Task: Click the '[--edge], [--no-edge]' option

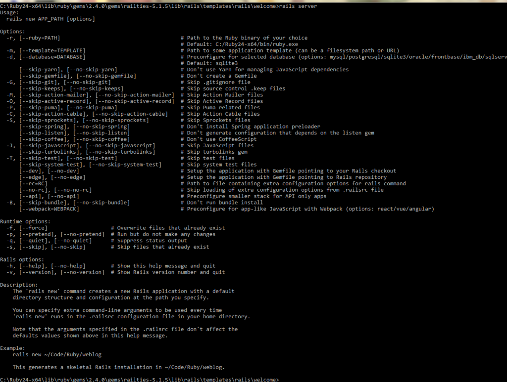Action: point(52,177)
